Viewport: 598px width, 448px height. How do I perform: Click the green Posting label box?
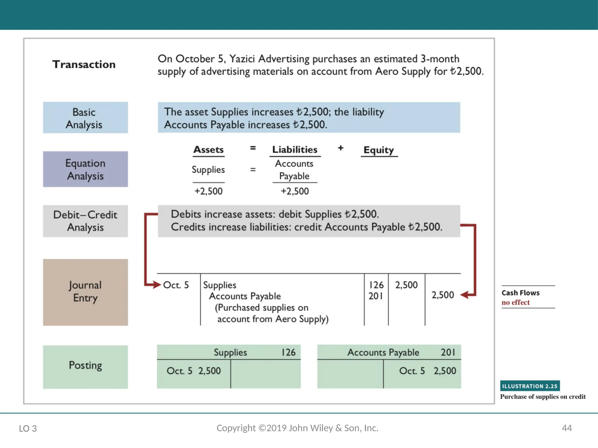point(85,367)
